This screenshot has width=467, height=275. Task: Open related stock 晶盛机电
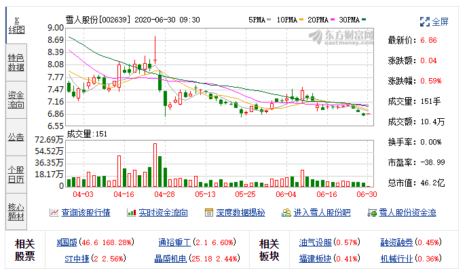[170, 258]
